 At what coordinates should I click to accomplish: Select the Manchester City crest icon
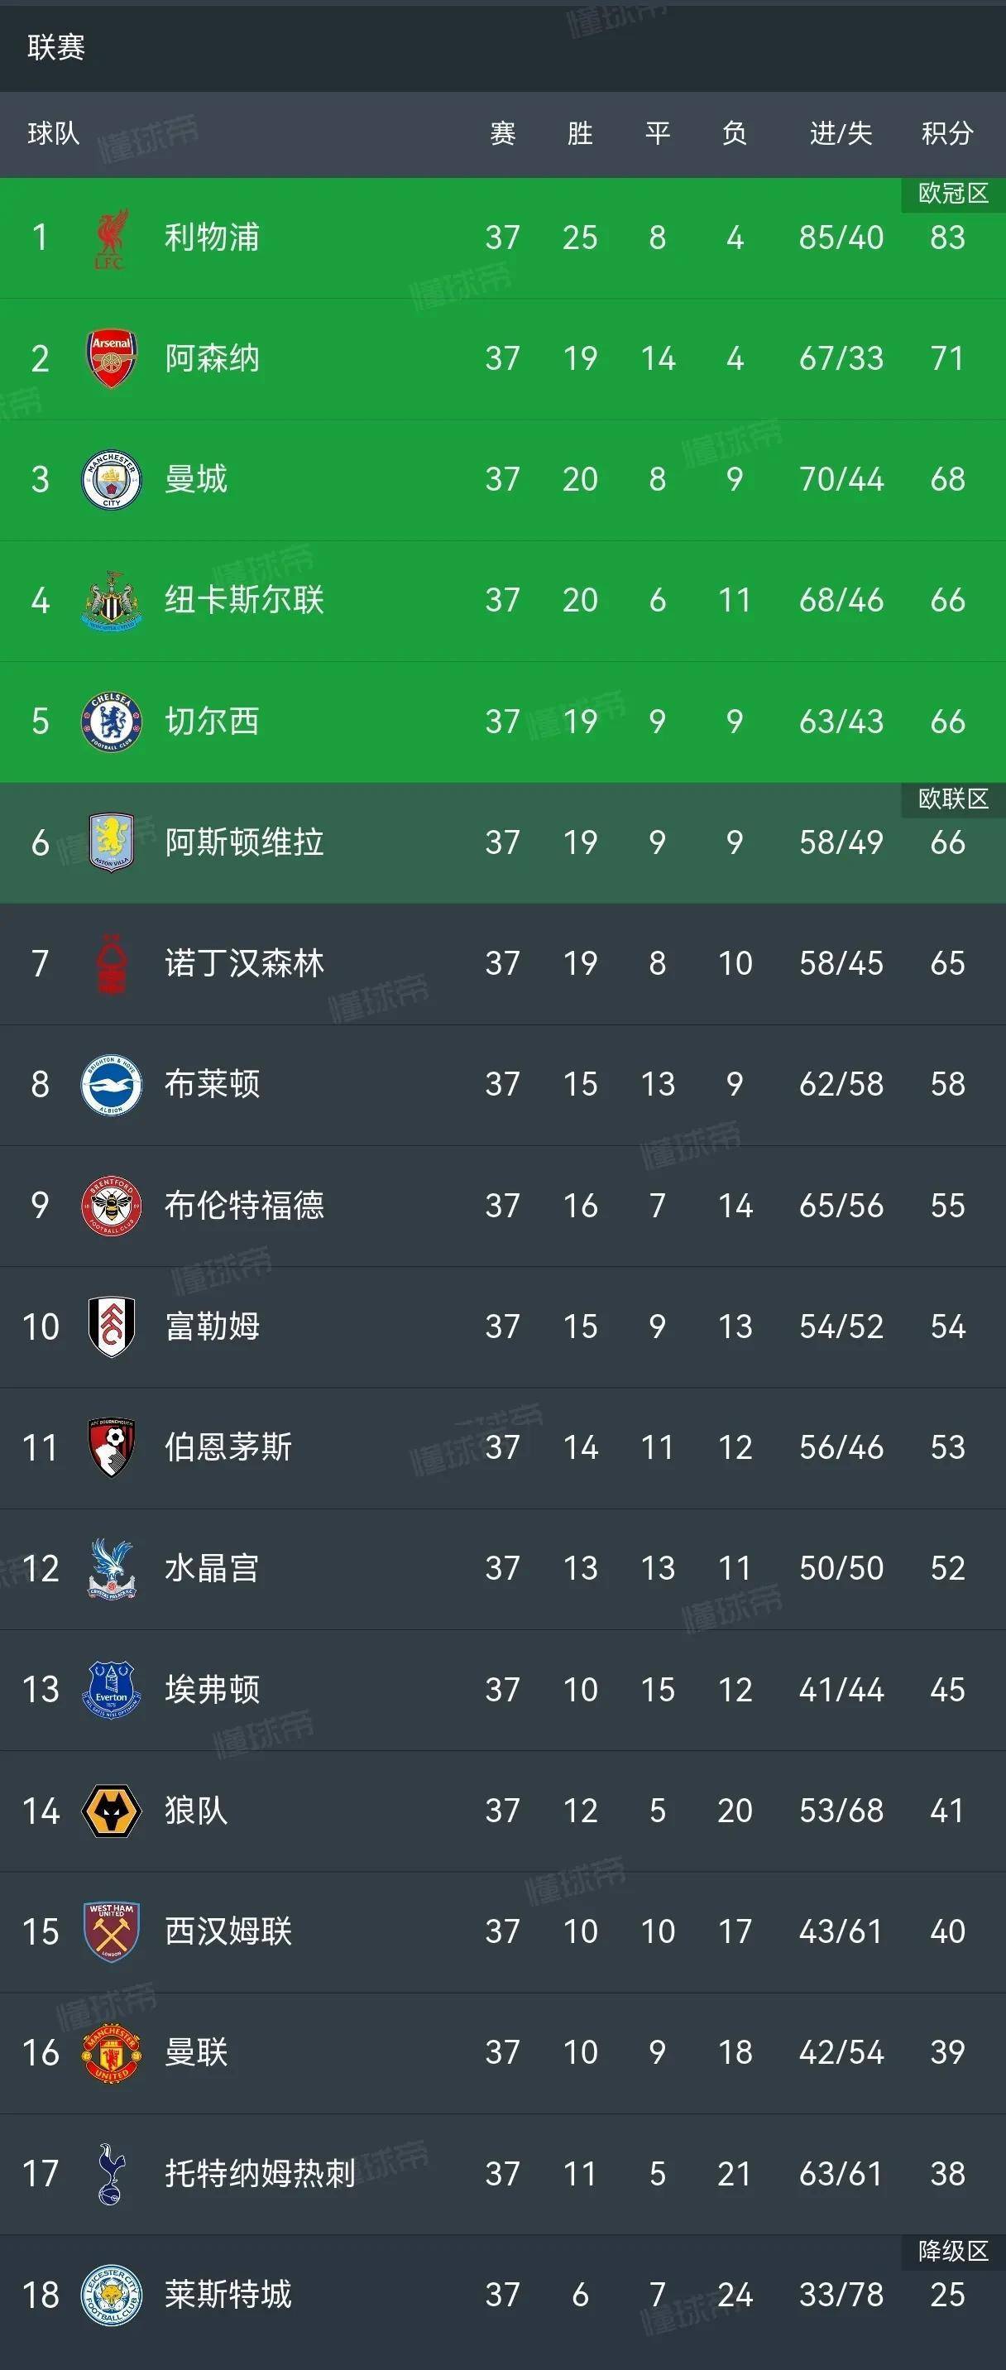tap(111, 479)
